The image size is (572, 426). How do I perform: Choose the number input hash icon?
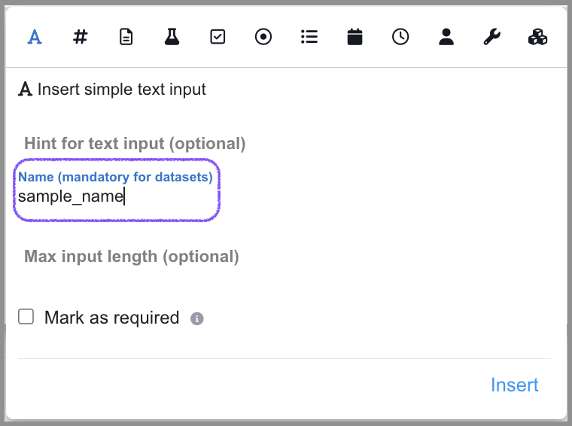pos(80,37)
